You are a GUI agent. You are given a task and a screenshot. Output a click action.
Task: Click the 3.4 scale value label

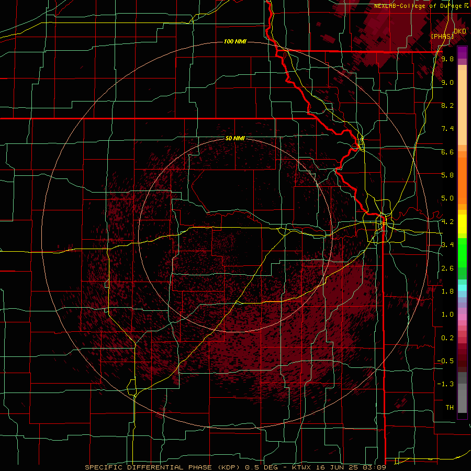447,245
